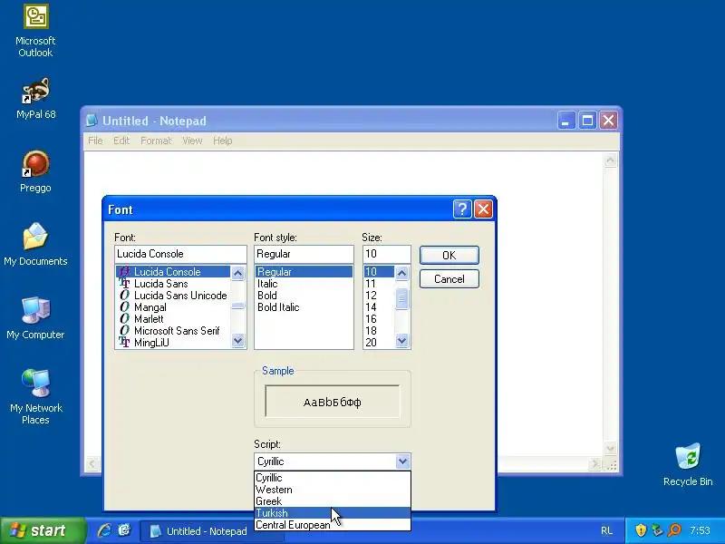Image resolution: width=725 pixels, height=544 pixels.
Task: Pick size 18 in Size list
Action: pos(379,331)
